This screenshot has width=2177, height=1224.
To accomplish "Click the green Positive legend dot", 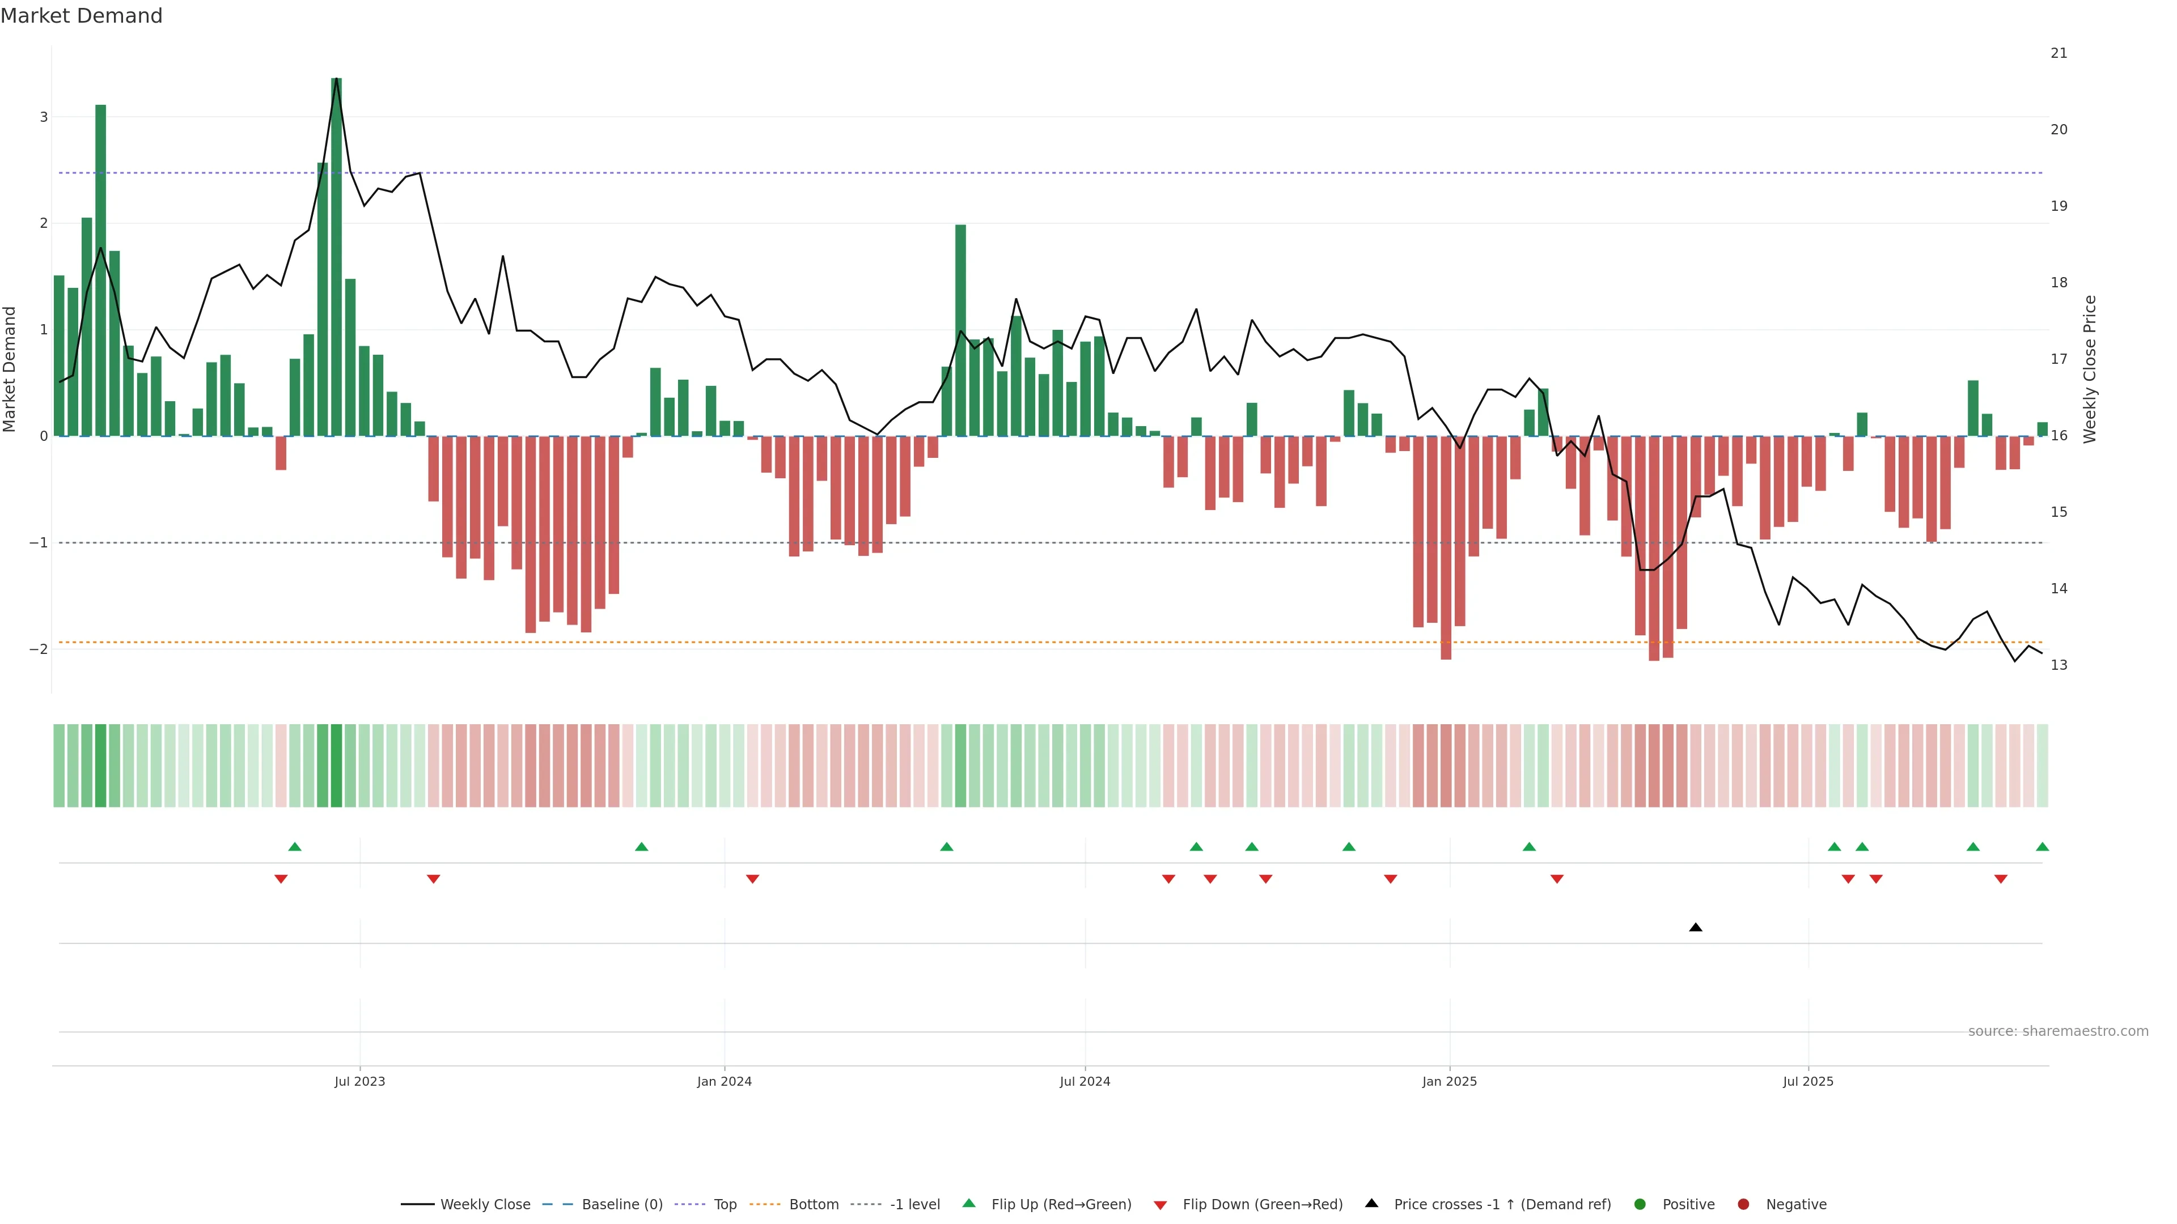I will 1640,1205.
